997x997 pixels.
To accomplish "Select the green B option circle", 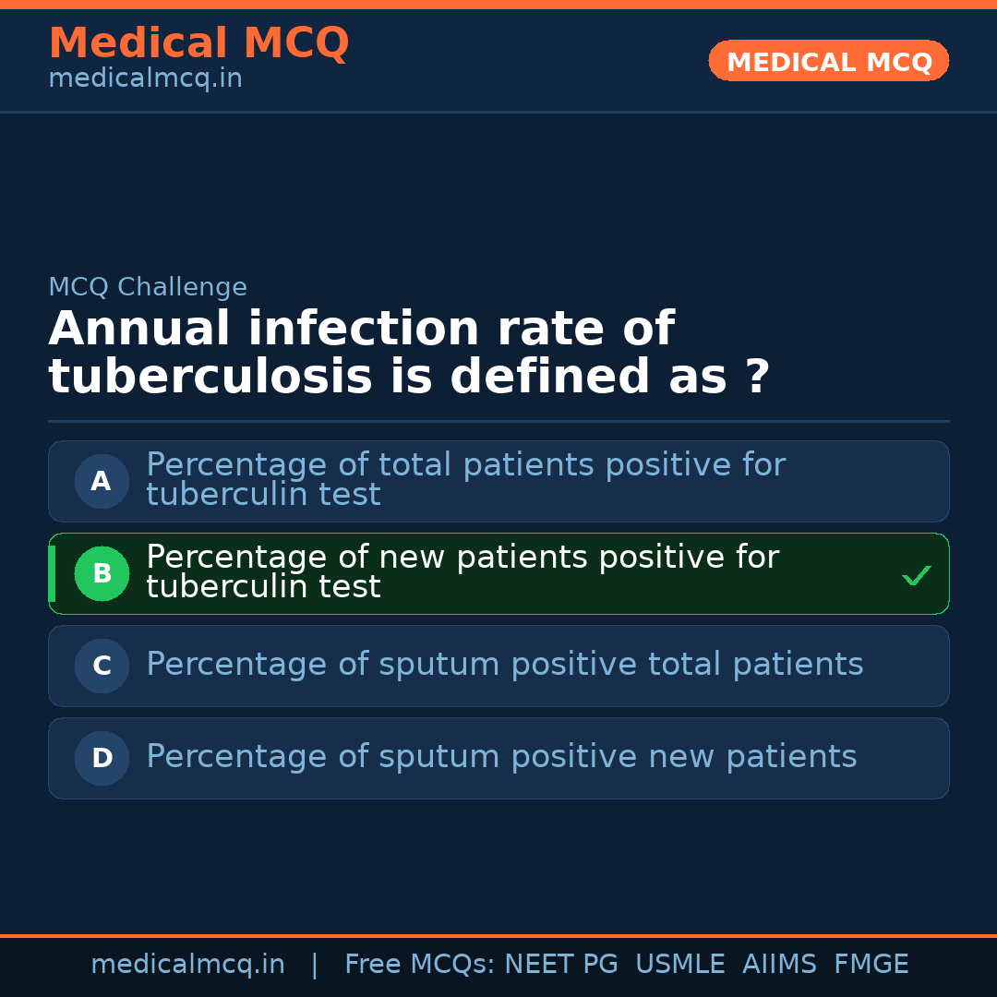I will click(x=102, y=573).
